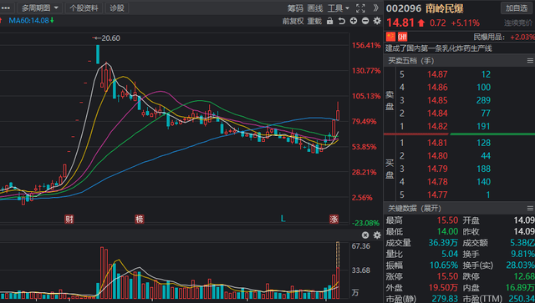Screen dimensions: 535x303
Task: Click the CHY badge icon
Action: [402, 37]
